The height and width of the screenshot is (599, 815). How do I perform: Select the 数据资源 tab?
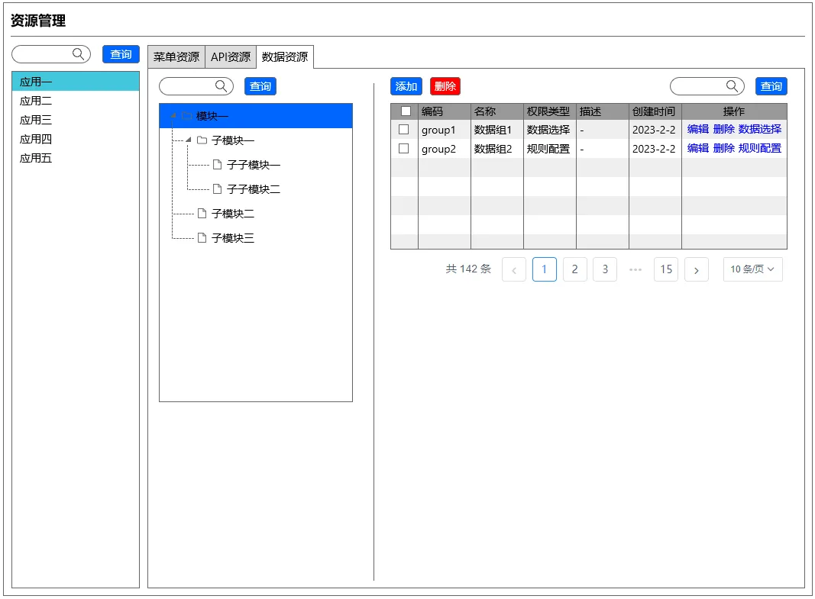tap(285, 56)
